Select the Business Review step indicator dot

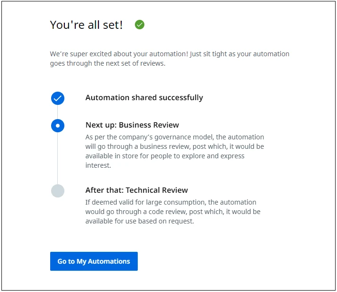pos(58,126)
